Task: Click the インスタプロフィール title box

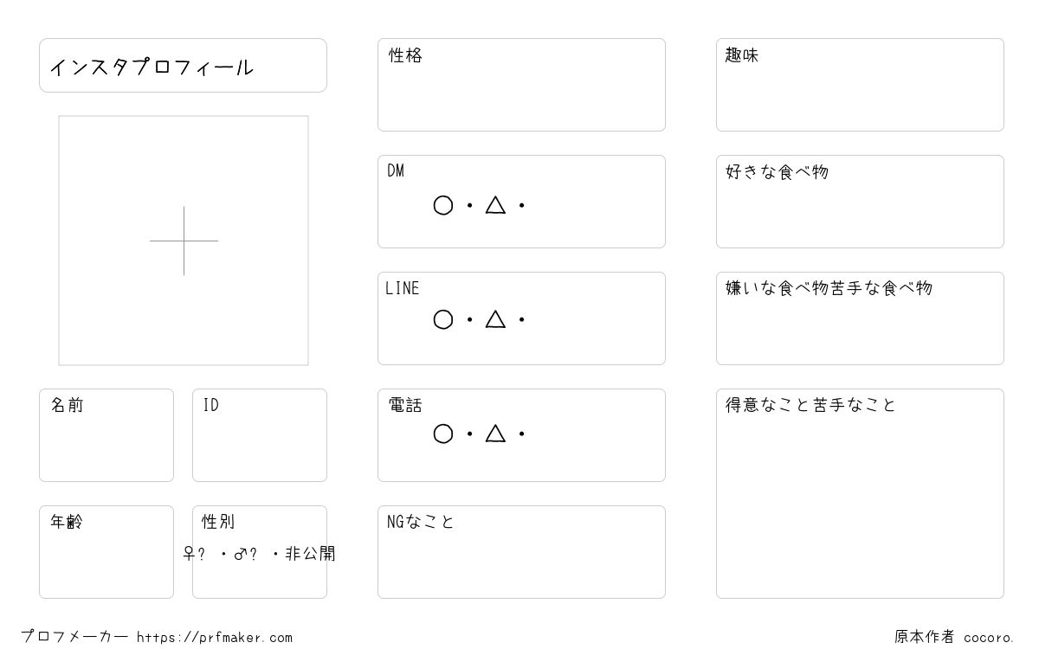Action: point(183,65)
